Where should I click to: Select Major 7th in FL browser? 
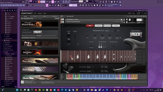(x=9, y=67)
